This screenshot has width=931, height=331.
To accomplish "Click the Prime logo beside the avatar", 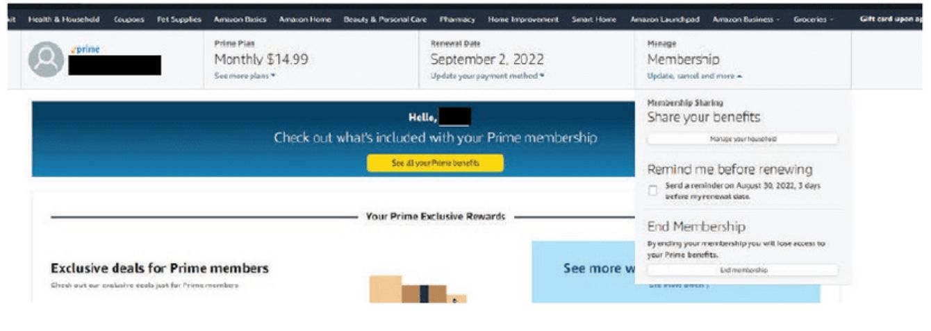I will coord(86,50).
